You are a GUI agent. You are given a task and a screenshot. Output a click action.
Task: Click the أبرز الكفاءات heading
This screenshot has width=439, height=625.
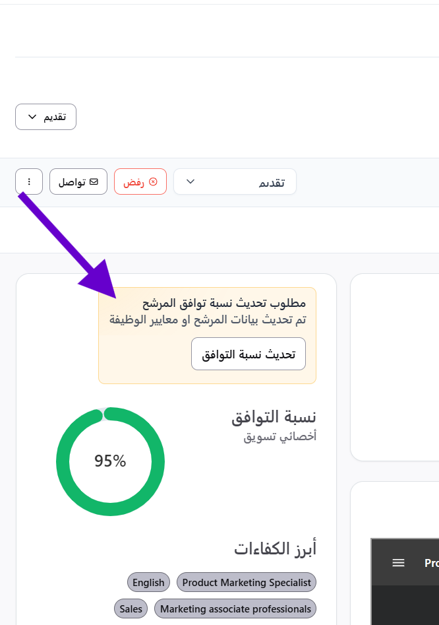pyautogui.click(x=275, y=548)
